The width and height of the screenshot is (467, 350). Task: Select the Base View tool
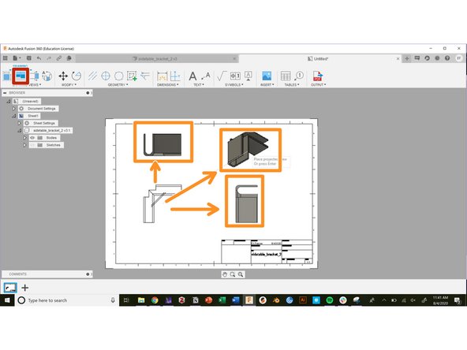click(6, 76)
